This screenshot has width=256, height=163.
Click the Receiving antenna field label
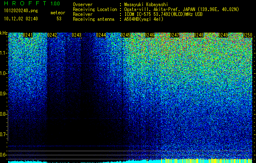coord(94,19)
